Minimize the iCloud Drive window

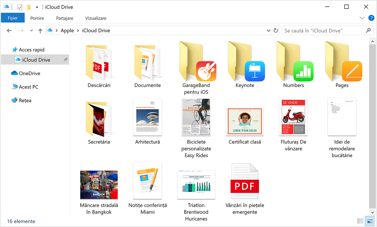pos(327,7)
